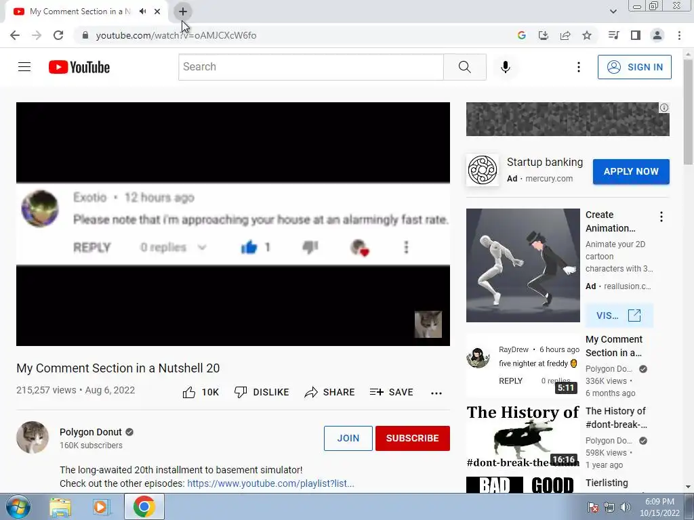This screenshot has height=520, width=694.
Task: Expand the tab search chevron
Action: tap(613, 12)
